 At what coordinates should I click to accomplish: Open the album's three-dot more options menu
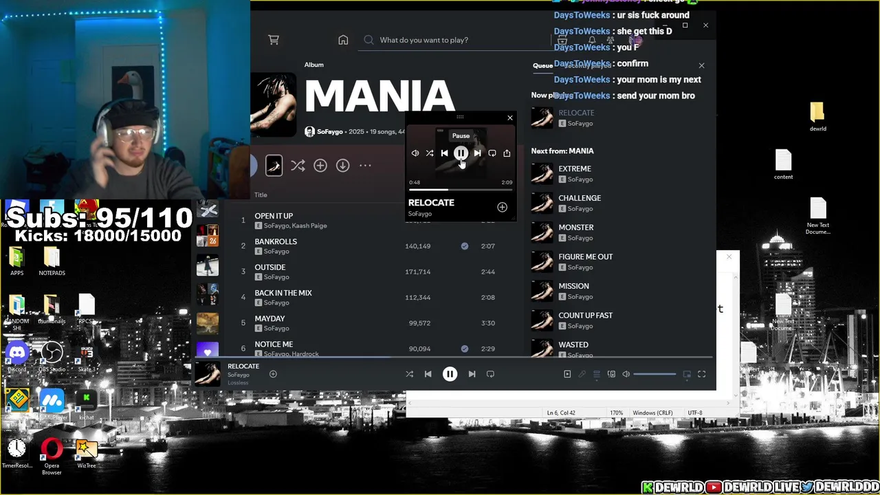[365, 166]
